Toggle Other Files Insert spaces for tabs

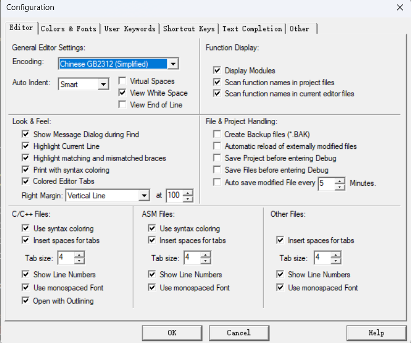coord(280,240)
